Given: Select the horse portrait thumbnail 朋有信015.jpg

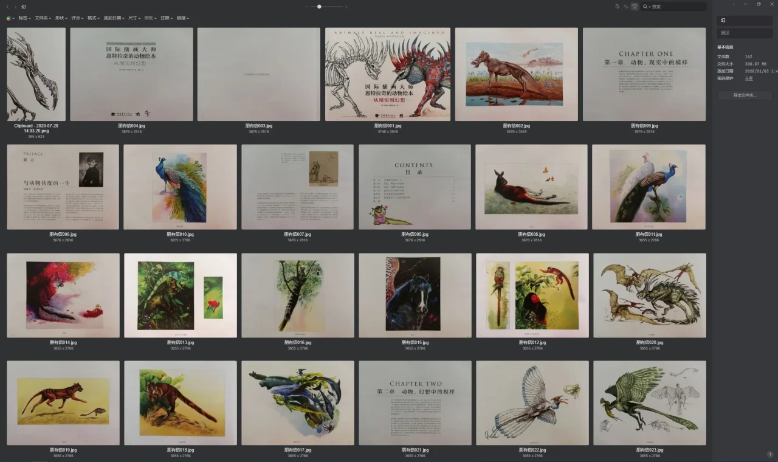Looking at the screenshot, I should pyautogui.click(x=415, y=295).
